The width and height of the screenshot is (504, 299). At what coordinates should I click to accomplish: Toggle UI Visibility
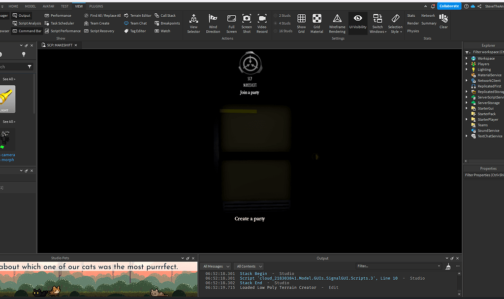[x=358, y=23]
